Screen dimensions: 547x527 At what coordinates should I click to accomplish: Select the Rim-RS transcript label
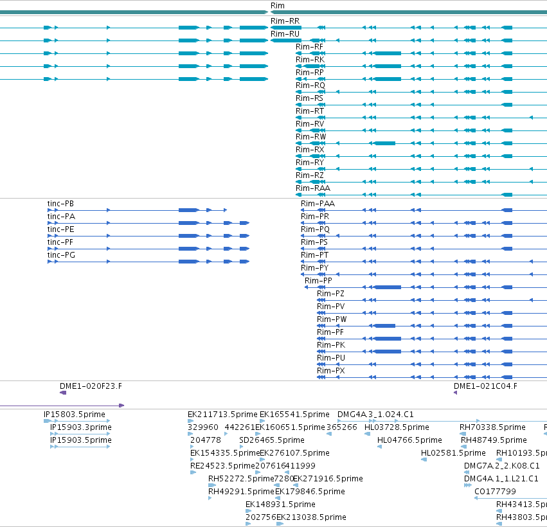pyautogui.click(x=309, y=98)
